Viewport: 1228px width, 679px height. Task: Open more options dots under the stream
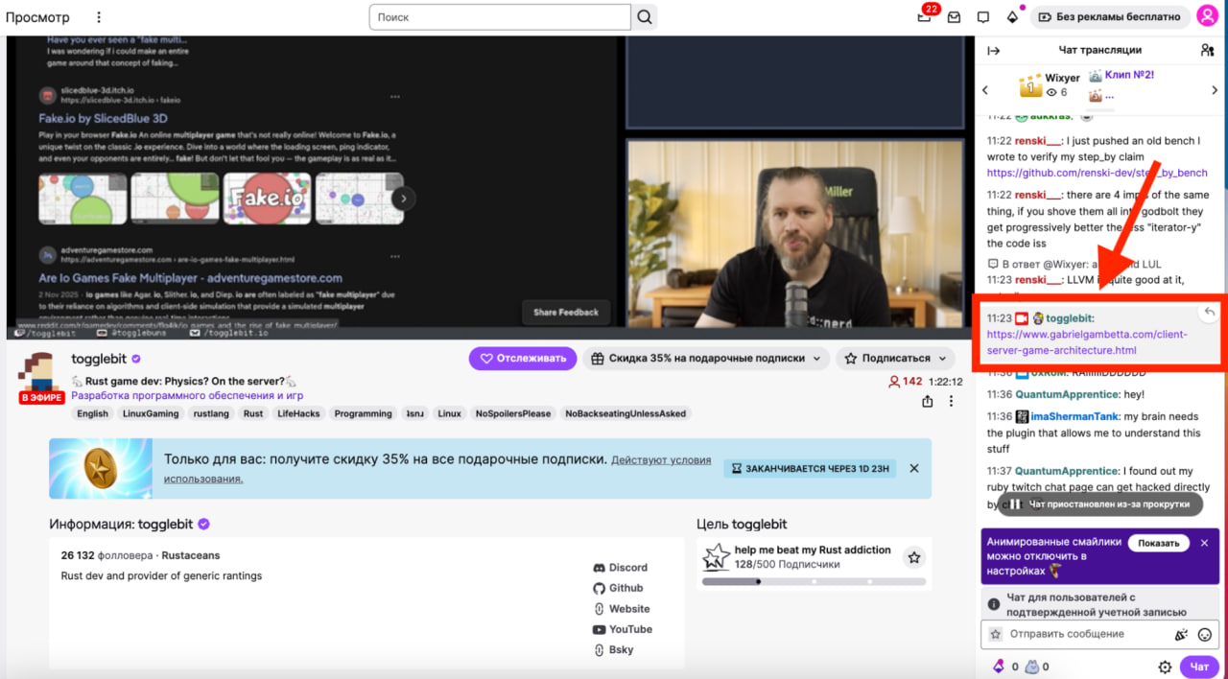click(x=952, y=402)
